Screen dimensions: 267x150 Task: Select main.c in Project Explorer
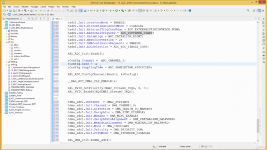point(17,48)
